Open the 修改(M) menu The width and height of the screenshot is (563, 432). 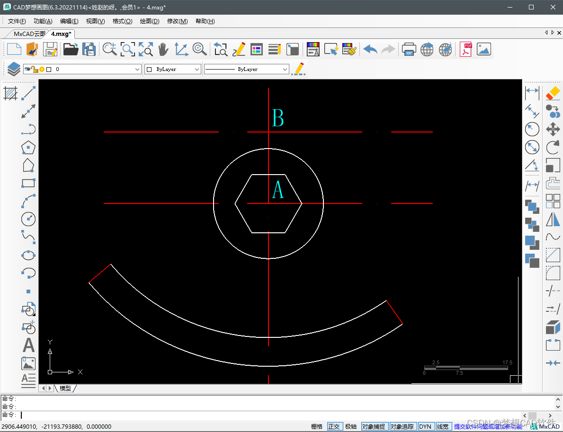click(177, 21)
